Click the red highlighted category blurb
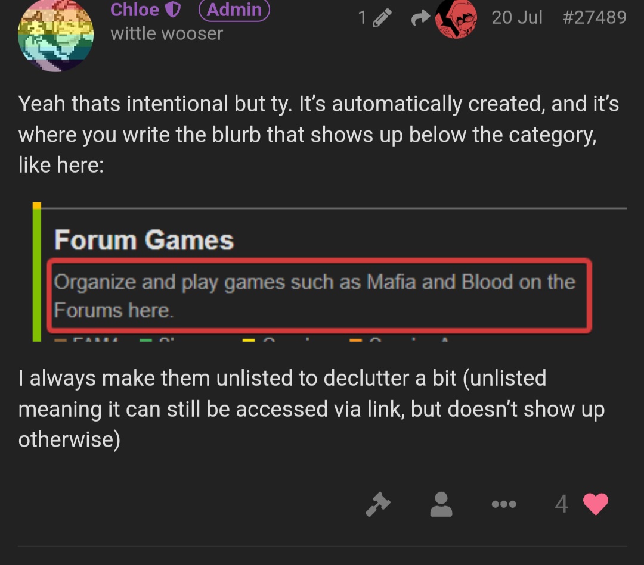 coord(319,296)
